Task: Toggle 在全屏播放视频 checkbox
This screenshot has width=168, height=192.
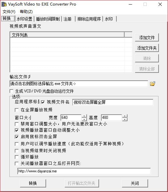Action: [17, 110]
